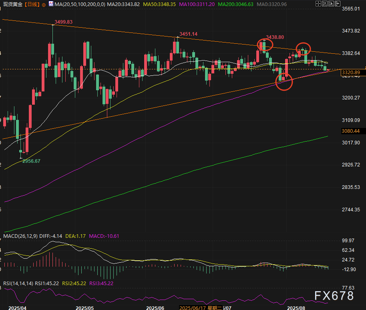Click the 现货黄金 symbol name

[12, 4]
